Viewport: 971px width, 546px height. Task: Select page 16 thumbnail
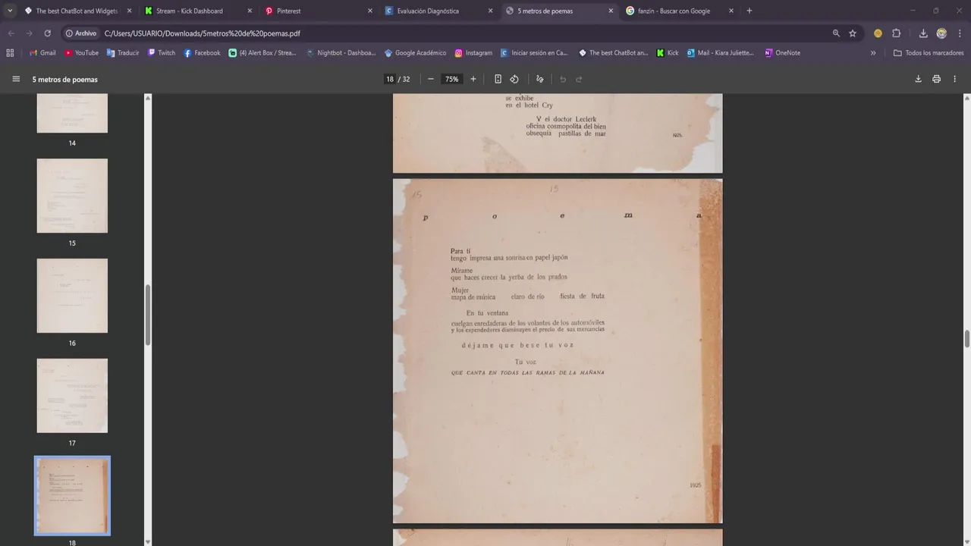point(72,296)
